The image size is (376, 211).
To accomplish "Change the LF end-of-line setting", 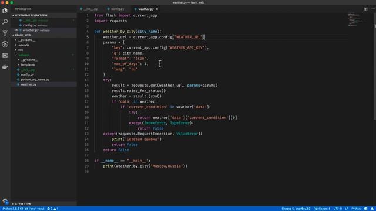I will click(347, 209).
